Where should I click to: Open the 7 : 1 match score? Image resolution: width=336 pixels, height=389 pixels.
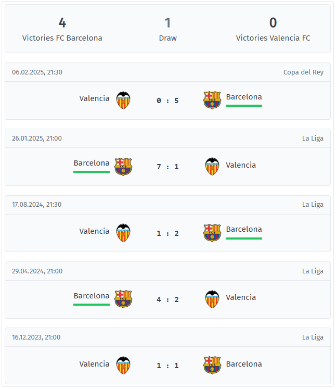167,167
